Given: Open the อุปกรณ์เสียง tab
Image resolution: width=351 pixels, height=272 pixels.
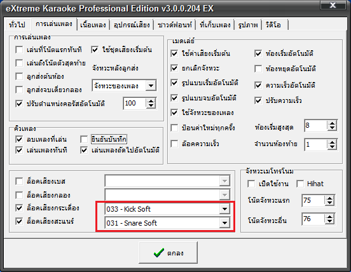Looking at the screenshot, I should pyautogui.click(x=132, y=25).
